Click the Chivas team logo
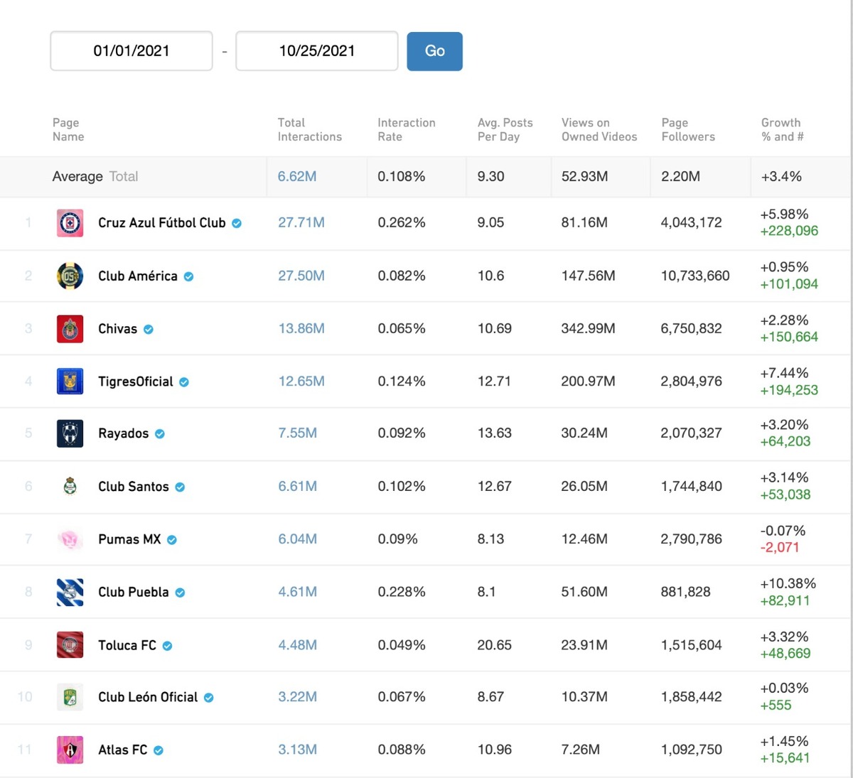 70,329
